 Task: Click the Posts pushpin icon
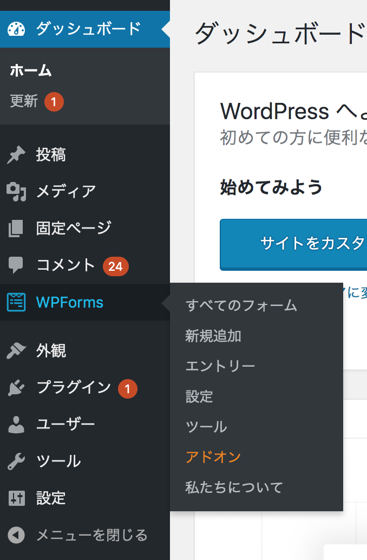tap(16, 155)
